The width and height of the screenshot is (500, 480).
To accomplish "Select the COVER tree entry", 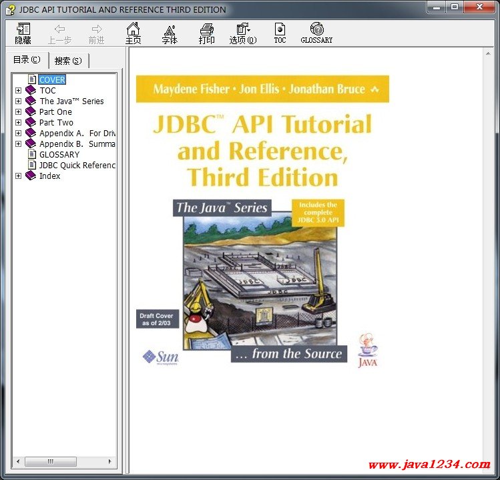I will 52,79.
